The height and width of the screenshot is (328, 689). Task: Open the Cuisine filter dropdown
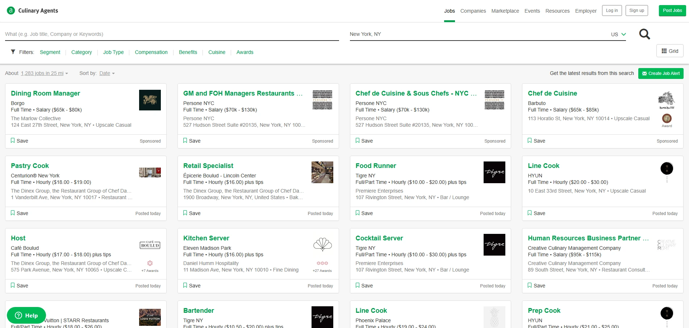pos(217,52)
